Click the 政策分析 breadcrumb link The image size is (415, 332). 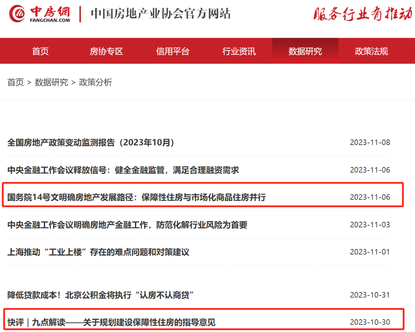click(96, 82)
